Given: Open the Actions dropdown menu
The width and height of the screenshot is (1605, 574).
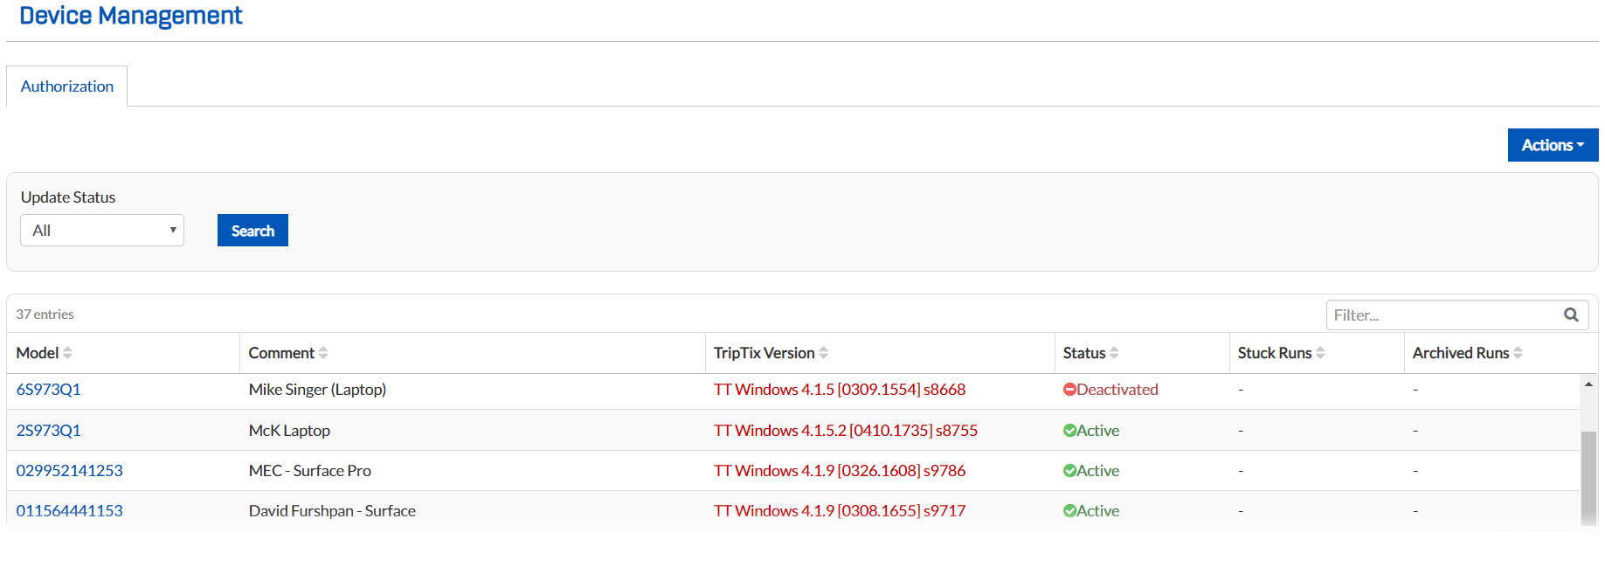Looking at the screenshot, I should (x=1552, y=145).
